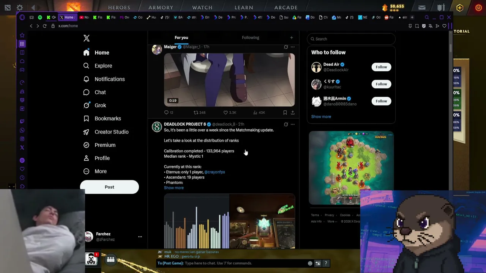
Task: Open the HEROES tab in Dota 2
Action: point(119,8)
